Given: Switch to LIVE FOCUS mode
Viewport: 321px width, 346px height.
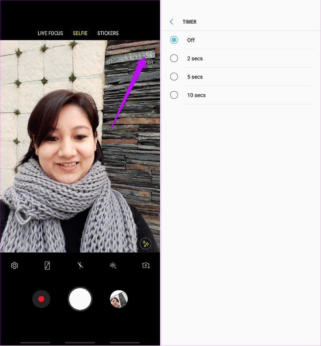Looking at the screenshot, I should coord(51,33).
